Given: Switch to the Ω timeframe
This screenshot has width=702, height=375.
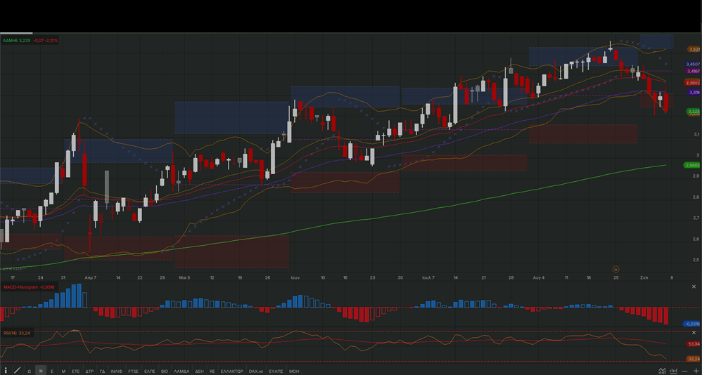Looking at the screenshot, I should point(29,371).
